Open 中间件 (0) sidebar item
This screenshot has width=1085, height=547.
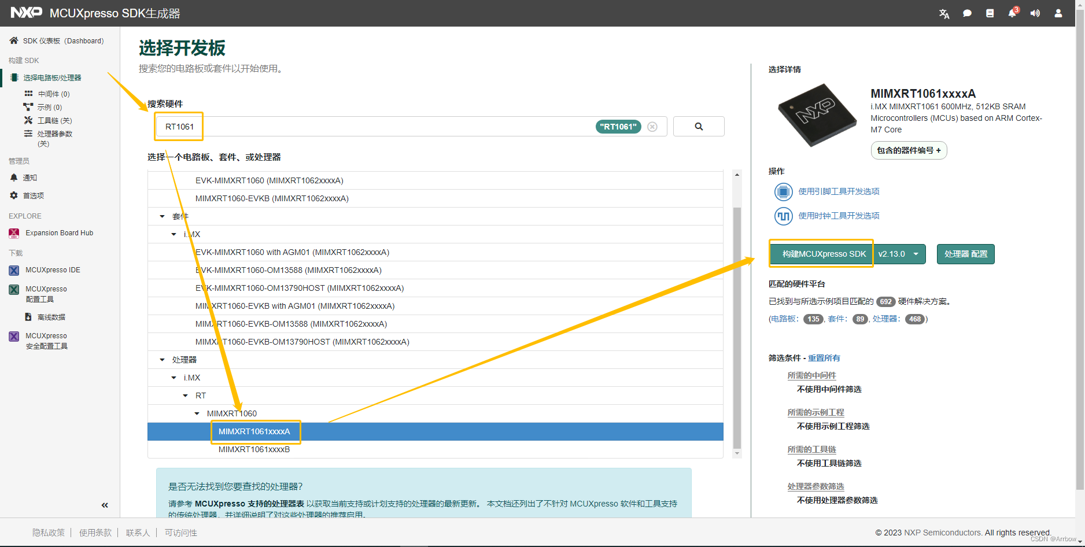54,94
